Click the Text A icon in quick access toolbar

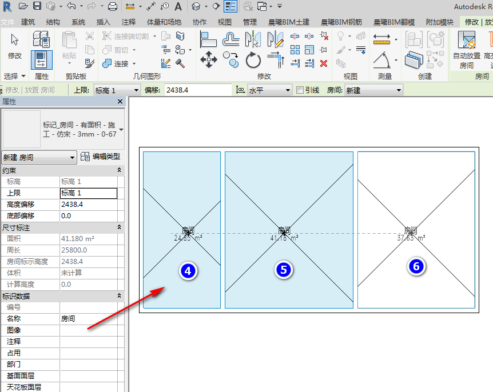pos(178,6)
